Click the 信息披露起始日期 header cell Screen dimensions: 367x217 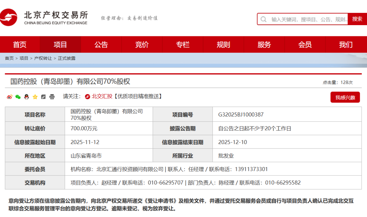35,142
